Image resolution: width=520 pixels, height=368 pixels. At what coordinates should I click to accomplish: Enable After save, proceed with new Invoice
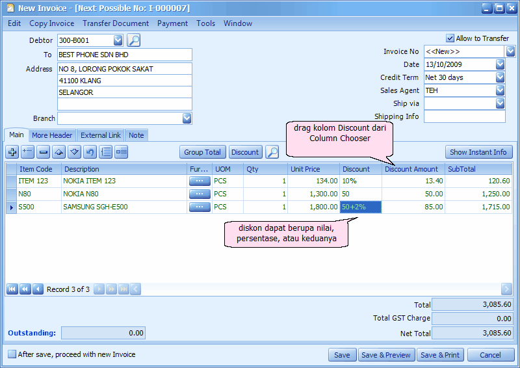point(12,354)
